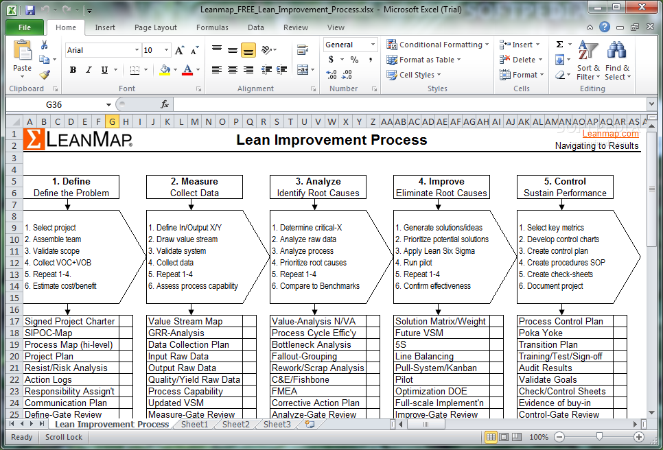Toggle Underline formatting

[x=104, y=70]
